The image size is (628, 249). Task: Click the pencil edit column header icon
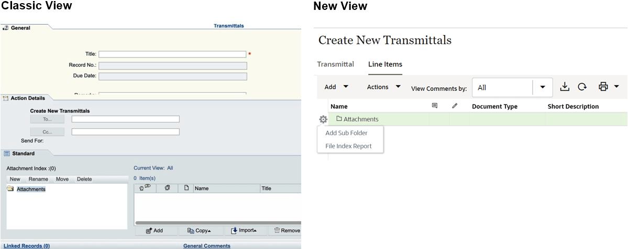(x=455, y=106)
